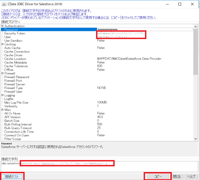Select the Cache Tolerance property
The image size is (200, 180).
16,66
